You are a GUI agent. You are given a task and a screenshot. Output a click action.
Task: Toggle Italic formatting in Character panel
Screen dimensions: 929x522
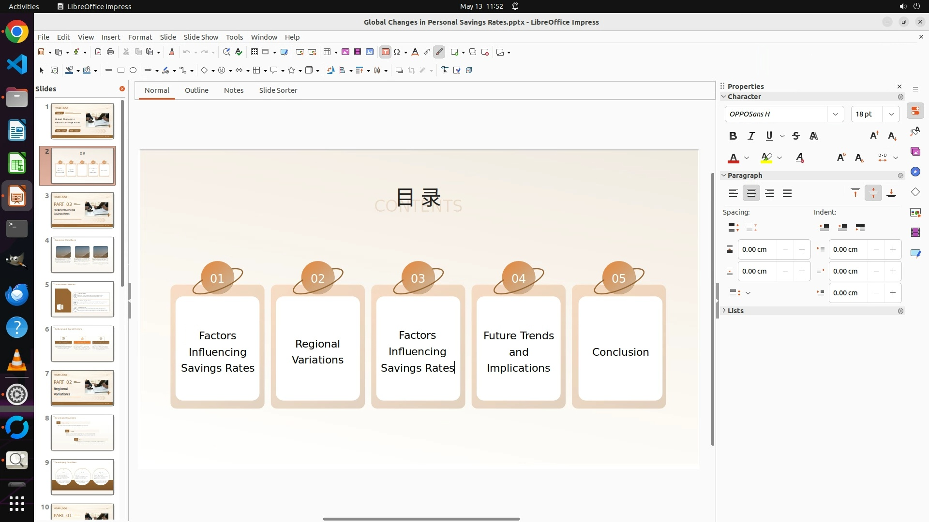pyautogui.click(x=751, y=136)
